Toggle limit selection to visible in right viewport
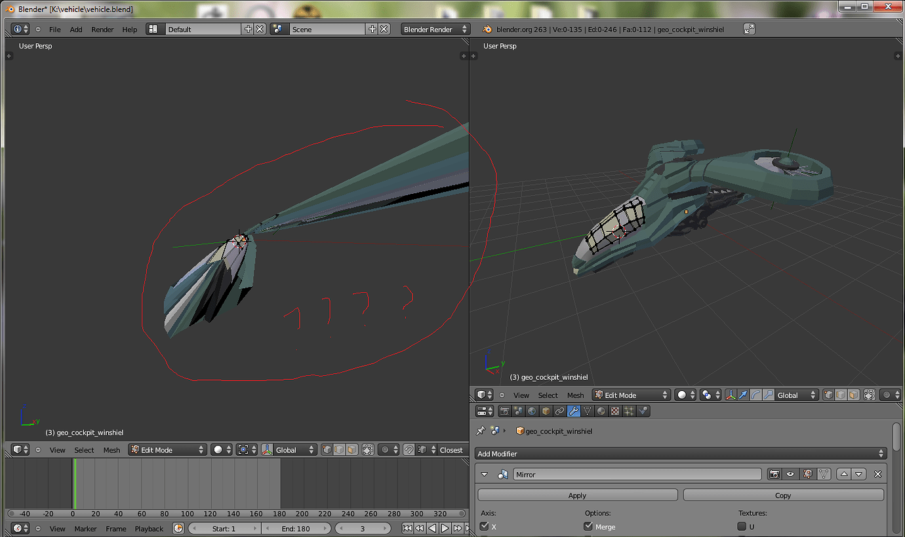905x537 pixels. click(x=870, y=395)
